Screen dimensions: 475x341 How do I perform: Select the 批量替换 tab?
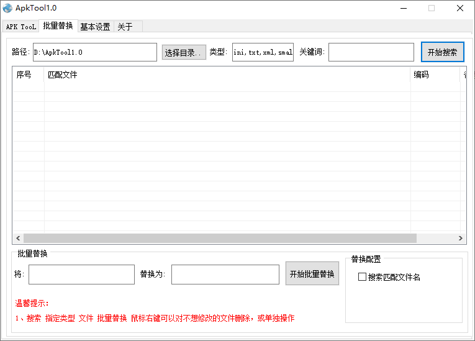[x=58, y=25]
